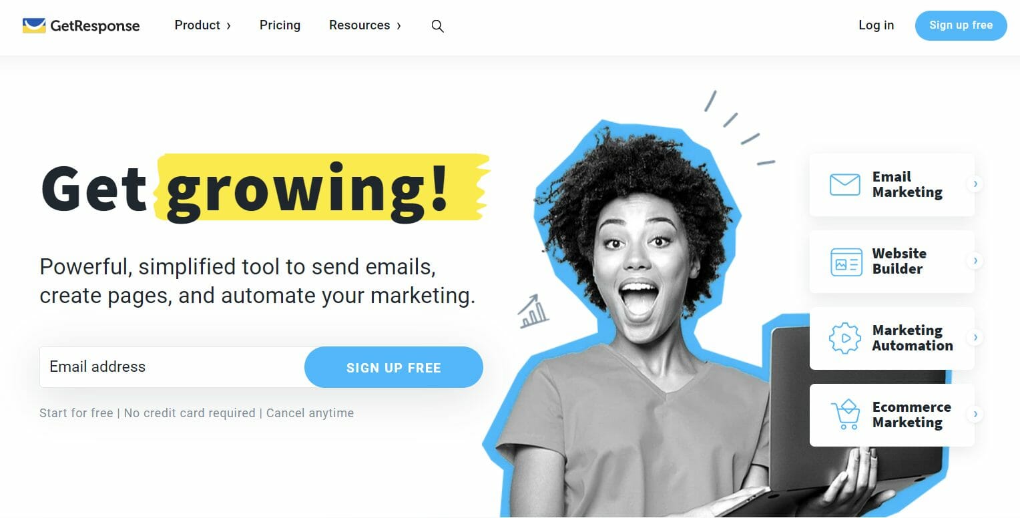Open the Pricing page

tap(280, 25)
